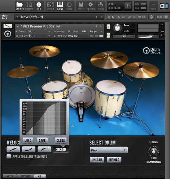The image size is (170, 179).
Task: Go to the next multi preset
Action: tap(101, 17)
